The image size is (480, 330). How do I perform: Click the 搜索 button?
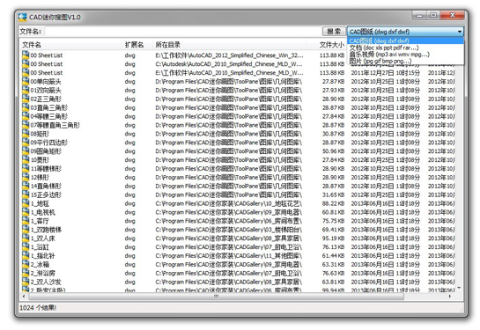point(334,32)
